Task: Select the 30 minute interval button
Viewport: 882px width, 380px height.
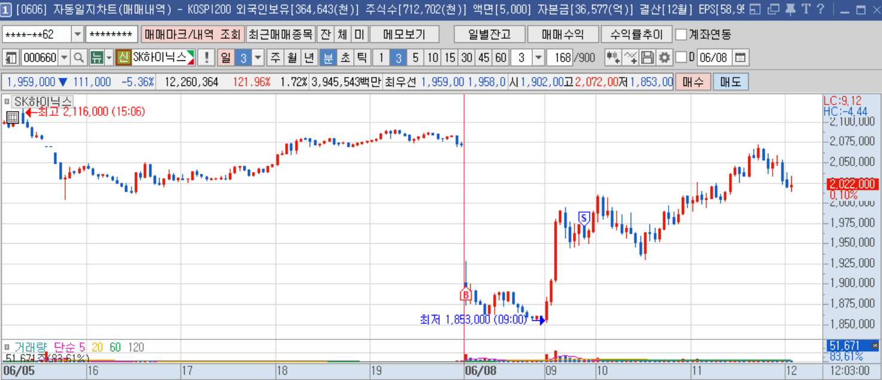Action: [x=467, y=58]
